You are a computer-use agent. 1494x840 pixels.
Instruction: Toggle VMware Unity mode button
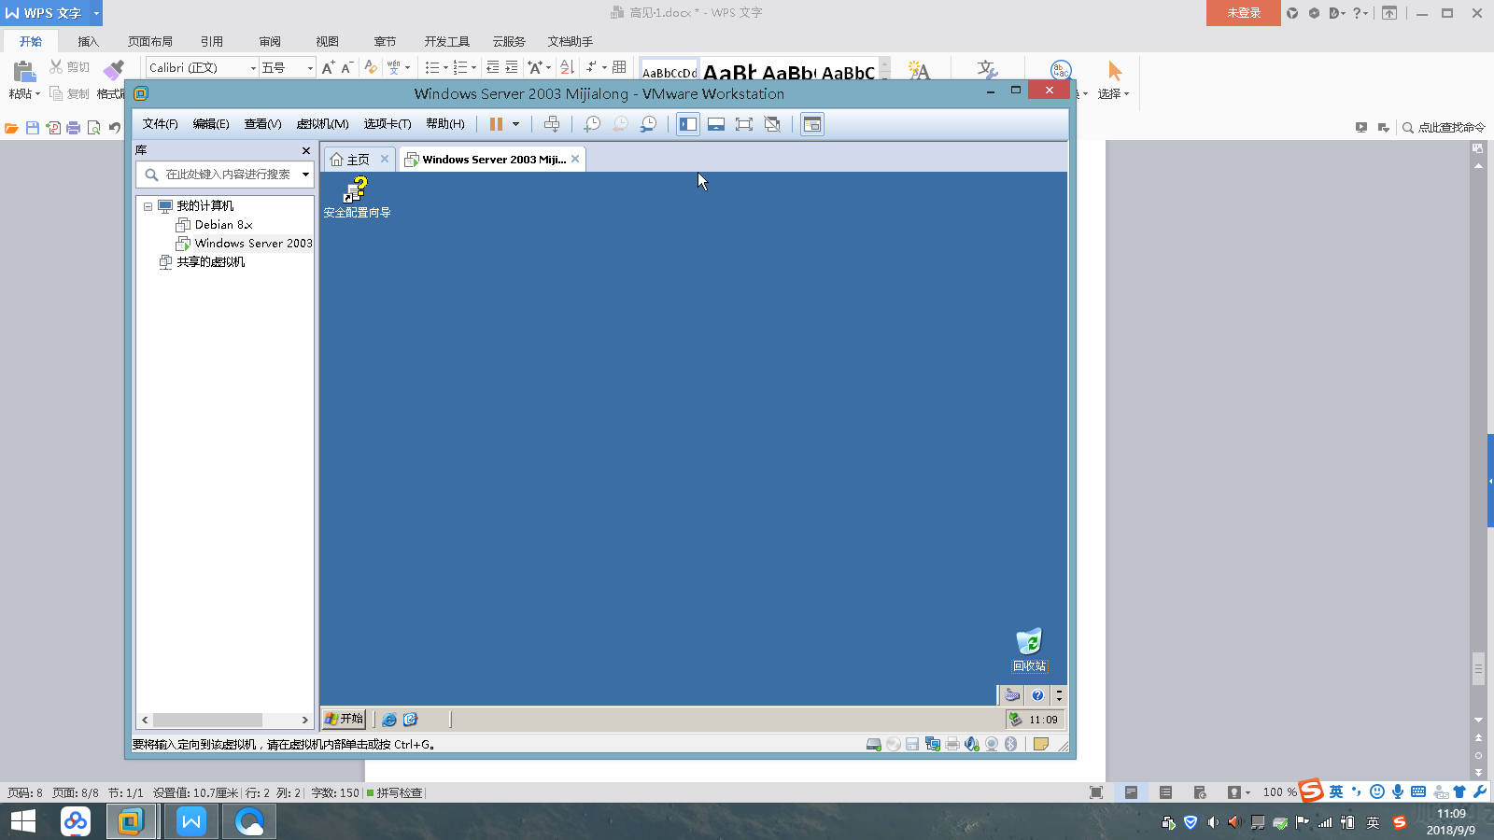772,124
